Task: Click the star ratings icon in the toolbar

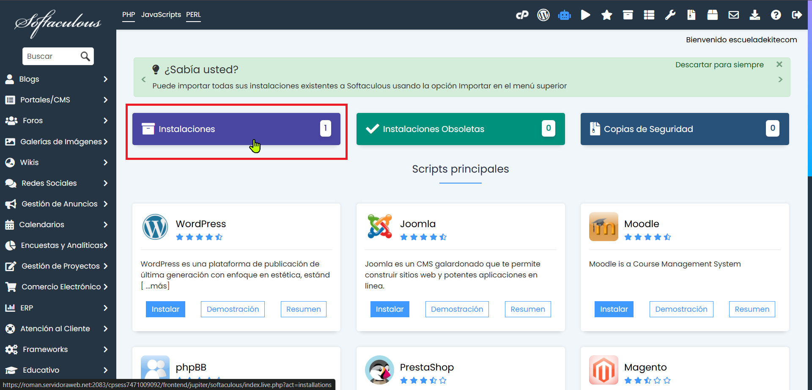Action: 607,15
